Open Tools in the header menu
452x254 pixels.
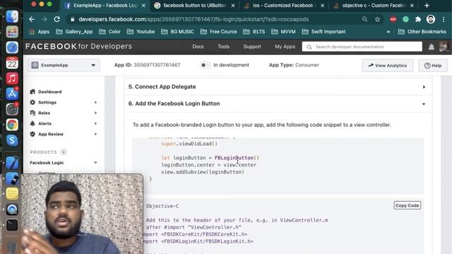[x=223, y=47]
